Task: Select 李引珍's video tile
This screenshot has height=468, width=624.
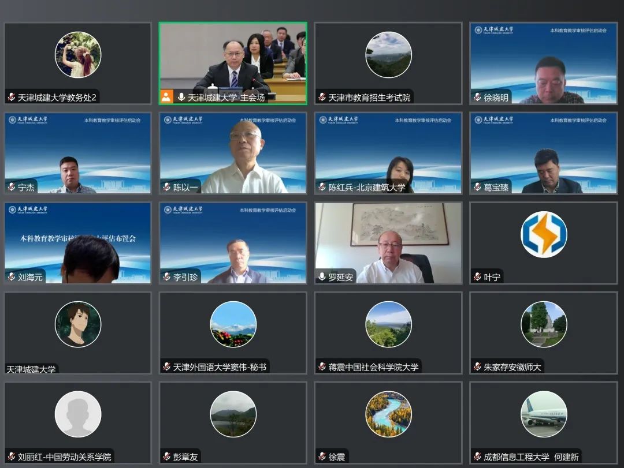Action: pos(233,242)
